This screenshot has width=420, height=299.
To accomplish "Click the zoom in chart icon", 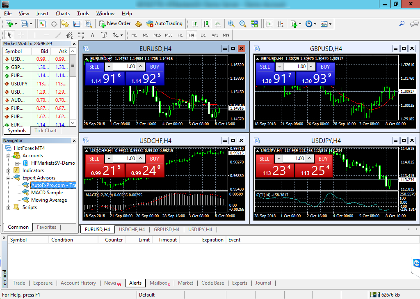I will [231, 24].
